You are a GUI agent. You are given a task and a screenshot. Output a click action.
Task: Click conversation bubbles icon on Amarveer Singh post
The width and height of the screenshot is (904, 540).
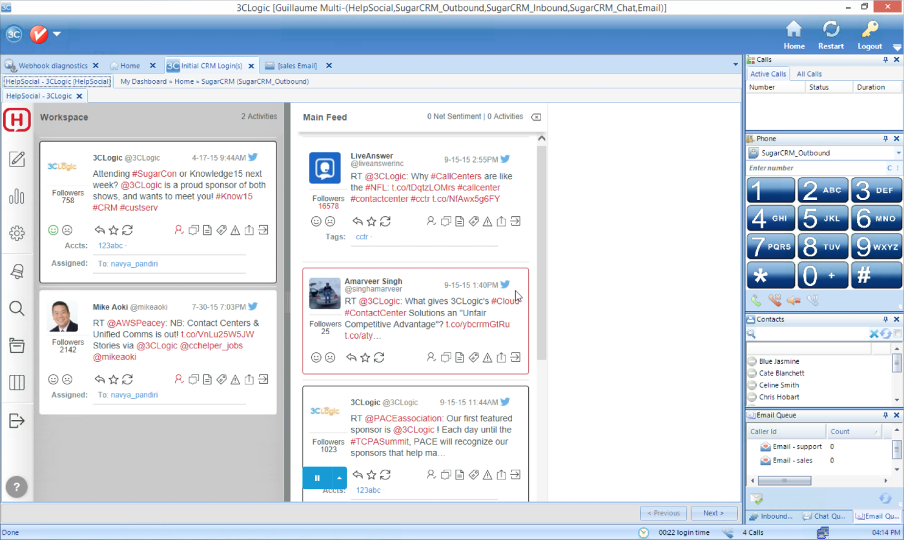tap(446, 357)
